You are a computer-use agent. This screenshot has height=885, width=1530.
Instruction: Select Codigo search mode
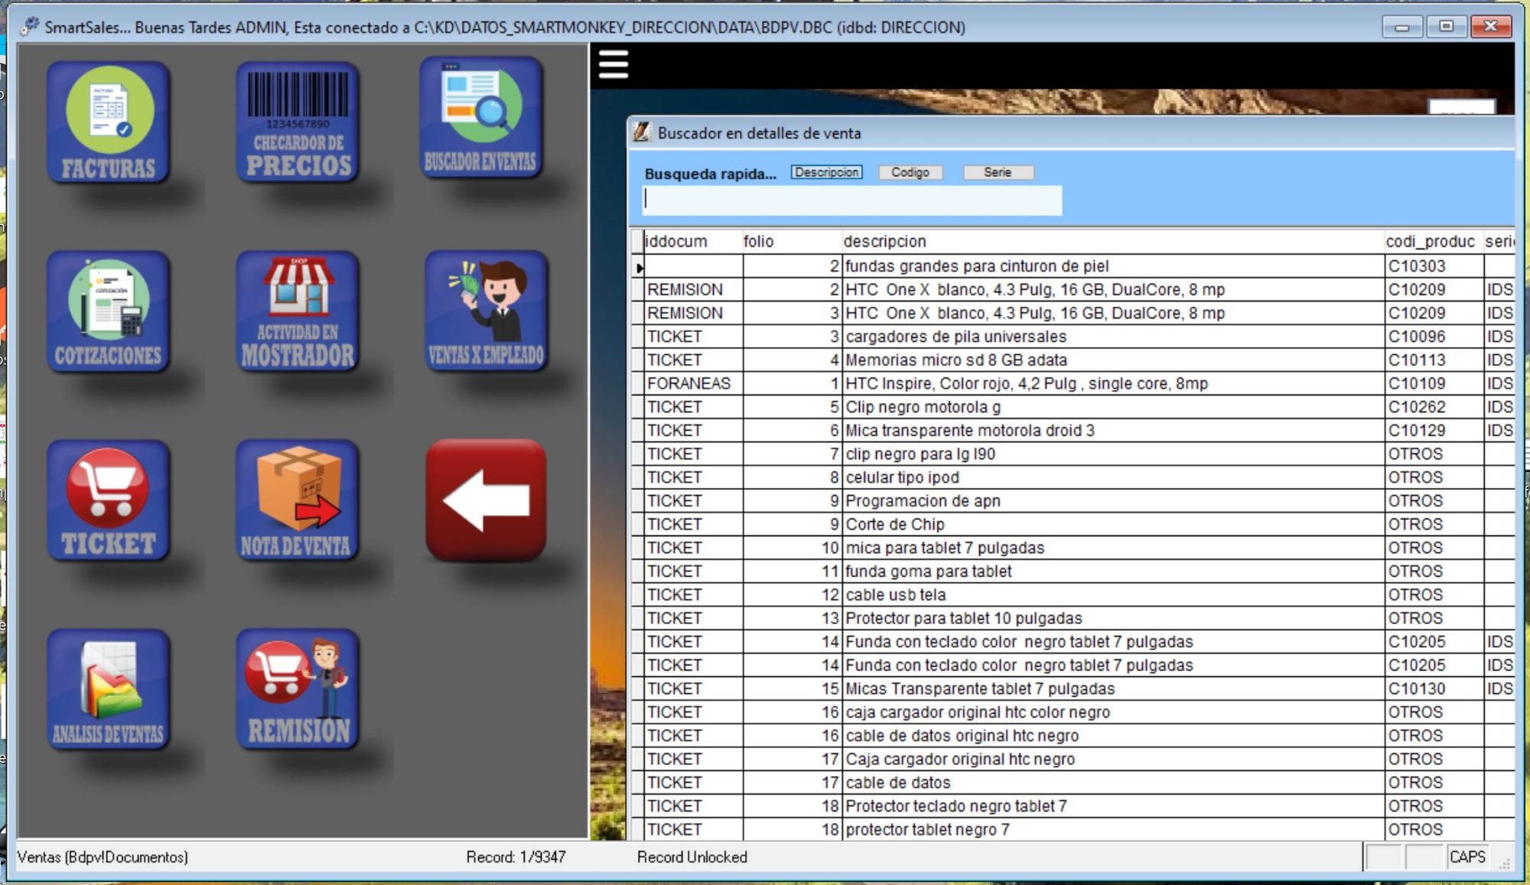click(x=910, y=172)
